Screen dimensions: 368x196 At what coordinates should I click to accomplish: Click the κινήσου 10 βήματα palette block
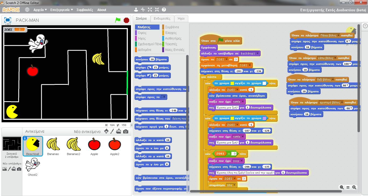coord(151,59)
